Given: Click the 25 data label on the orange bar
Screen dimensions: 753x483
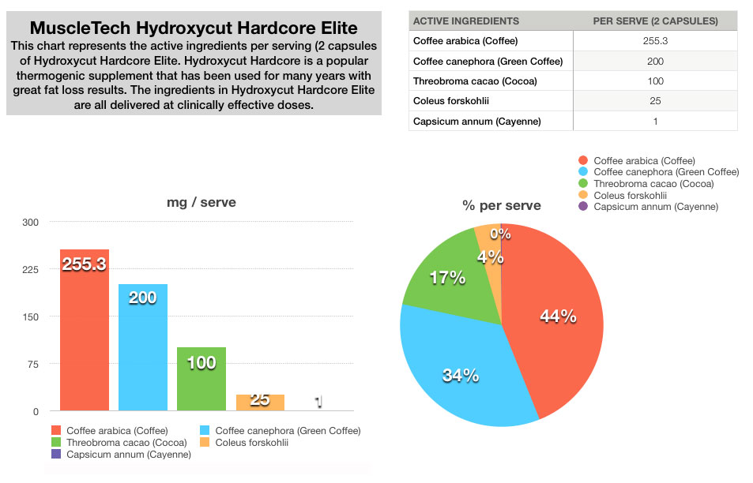Looking at the screenshot, I should pos(260,399).
